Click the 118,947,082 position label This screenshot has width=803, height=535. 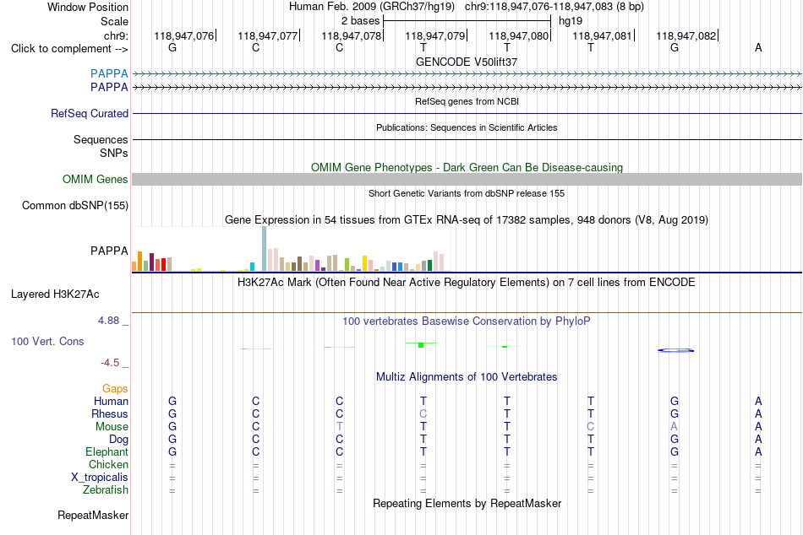[x=686, y=35]
